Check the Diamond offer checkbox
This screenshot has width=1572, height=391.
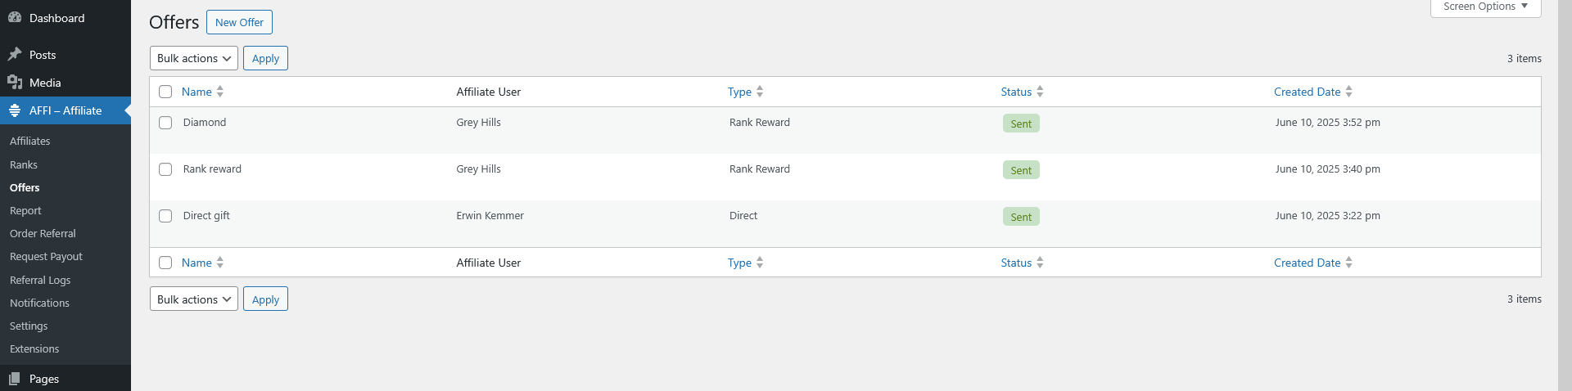pyautogui.click(x=165, y=123)
